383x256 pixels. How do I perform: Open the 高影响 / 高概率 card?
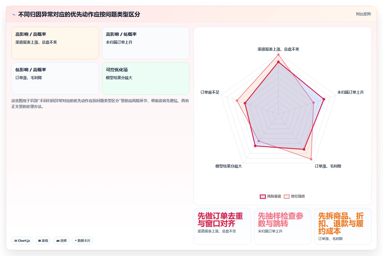pyautogui.click(x=55, y=43)
